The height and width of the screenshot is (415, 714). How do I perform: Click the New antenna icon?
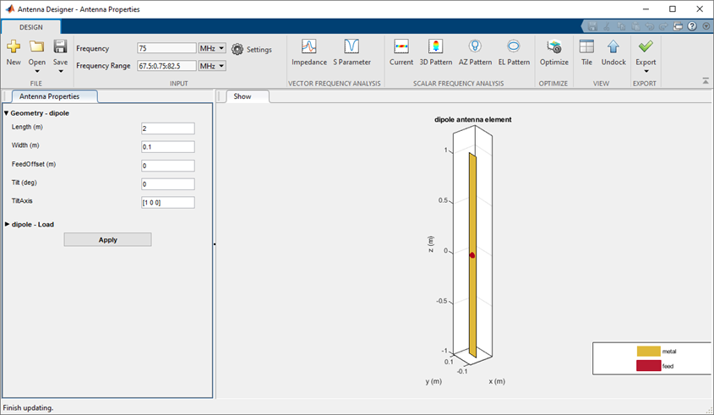coord(14,47)
